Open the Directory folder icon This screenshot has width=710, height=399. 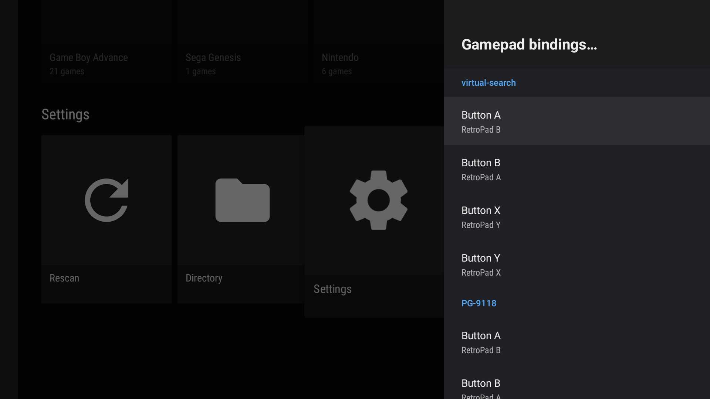click(x=242, y=200)
